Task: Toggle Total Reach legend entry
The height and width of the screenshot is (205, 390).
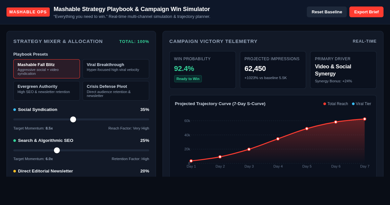Action: pos(335,104)
